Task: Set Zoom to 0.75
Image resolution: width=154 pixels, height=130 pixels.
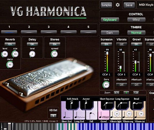Action: click(116, 93)
